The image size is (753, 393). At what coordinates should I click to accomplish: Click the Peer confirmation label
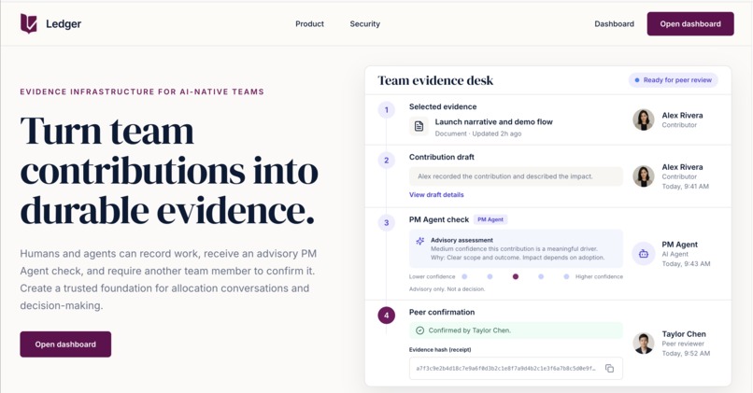[x=442, y=312]
